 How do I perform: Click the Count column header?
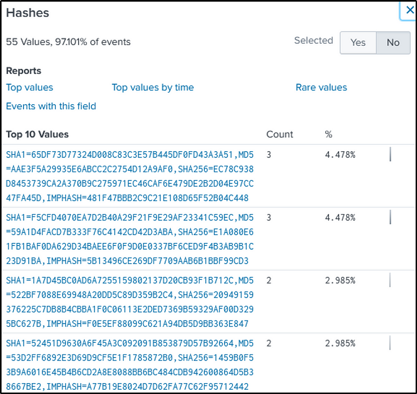[x=280, y=134]
